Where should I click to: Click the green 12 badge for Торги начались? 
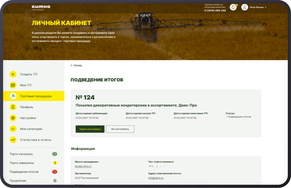[54, 154]
